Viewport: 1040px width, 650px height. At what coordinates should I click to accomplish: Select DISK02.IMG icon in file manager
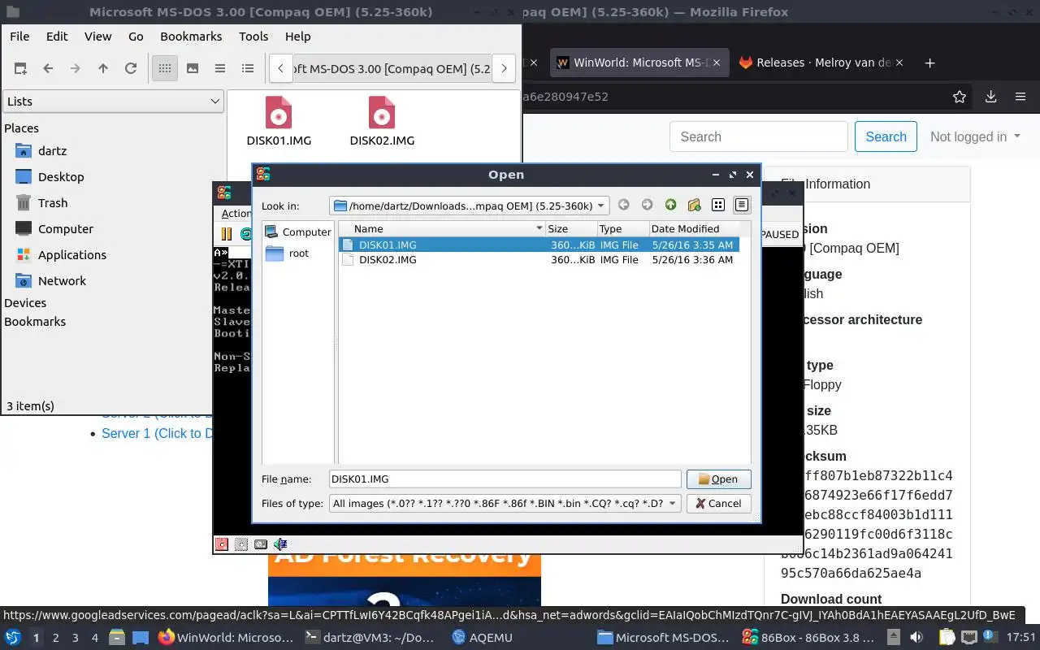tap(382, 122)
